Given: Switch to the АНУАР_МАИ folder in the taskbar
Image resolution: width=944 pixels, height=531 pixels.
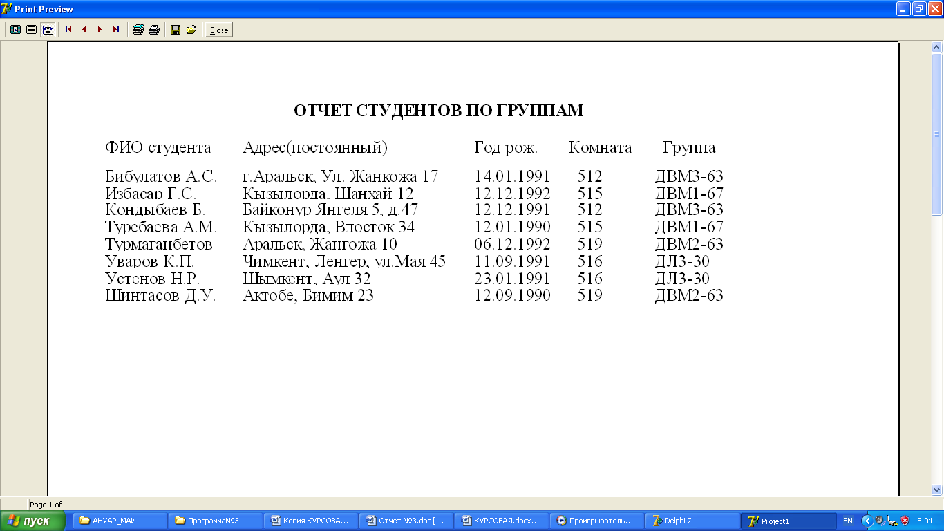Looking at the screenshot, I should [120, 521].
